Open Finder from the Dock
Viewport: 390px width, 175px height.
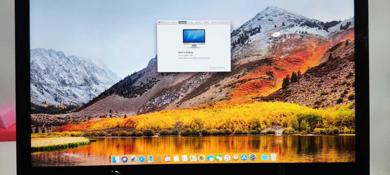coord(116,159)
